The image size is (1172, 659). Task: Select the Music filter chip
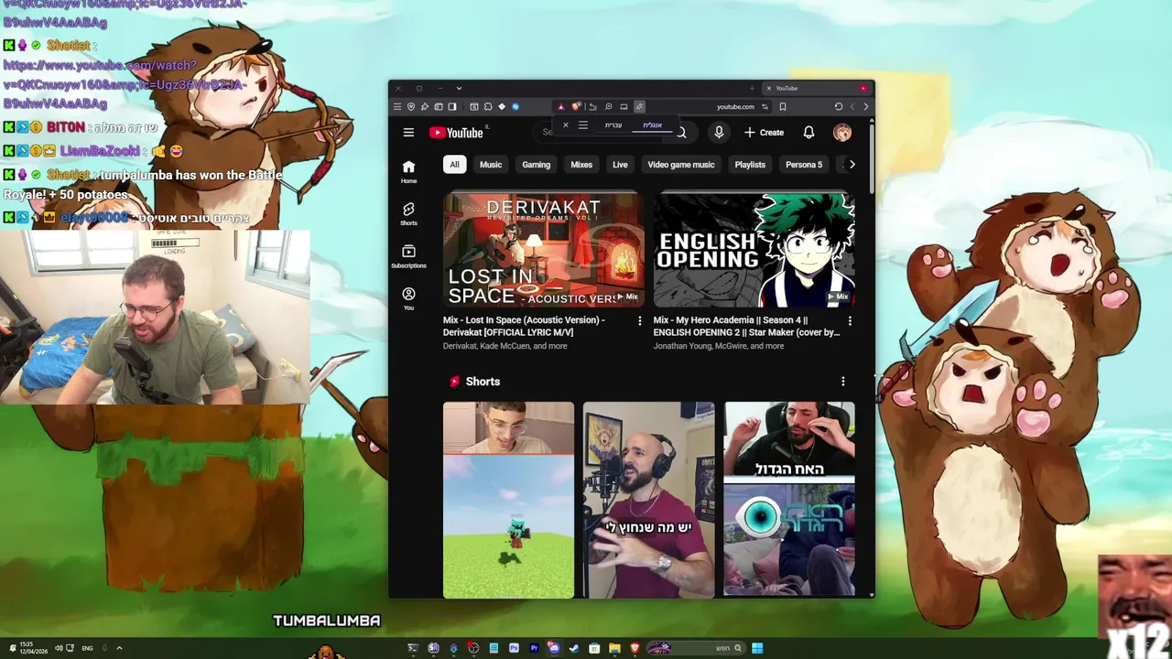[491, 165]
